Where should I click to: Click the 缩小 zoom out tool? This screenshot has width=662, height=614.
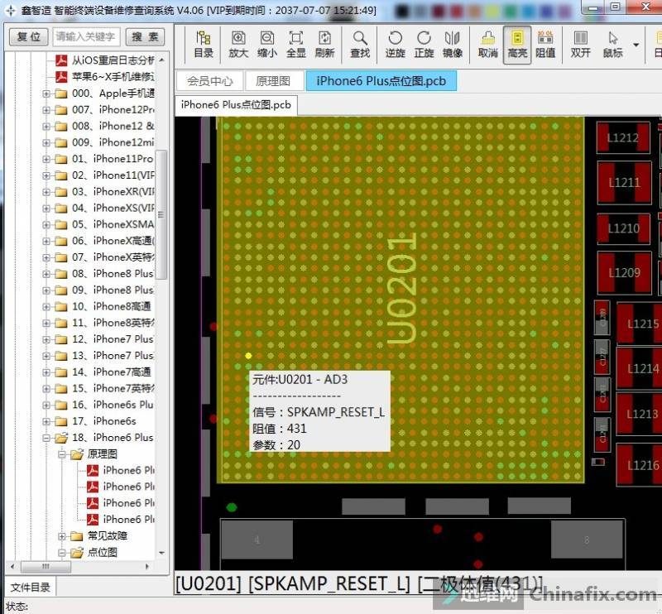tap(267, 44)
